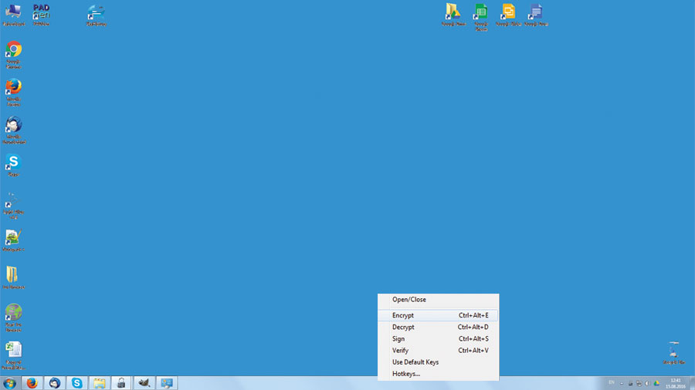The image size is (695, 390).
Task: Launch Google Chrome from the desktop
Action: coord(13,55)
